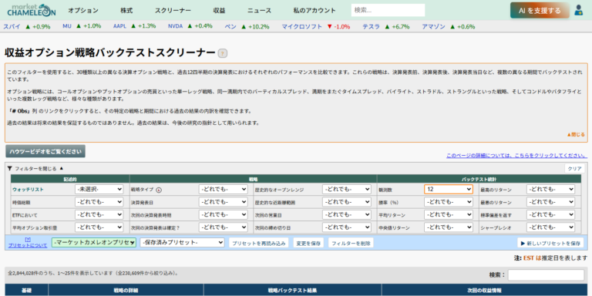Image resolution: width=592 pixels, height=296 pixels.
Task: Focus the results 検索 input field
Action: (x=546, y=275)
